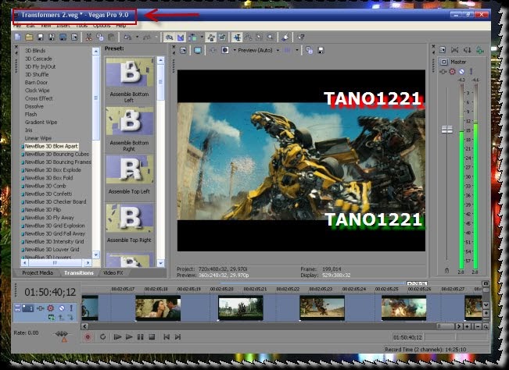Viewport: 509px width, 370px height.
Task: Select the Normal Edit tool icon
Action: (237, 37)
